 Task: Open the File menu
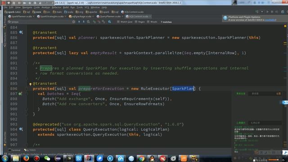[5, 7]
